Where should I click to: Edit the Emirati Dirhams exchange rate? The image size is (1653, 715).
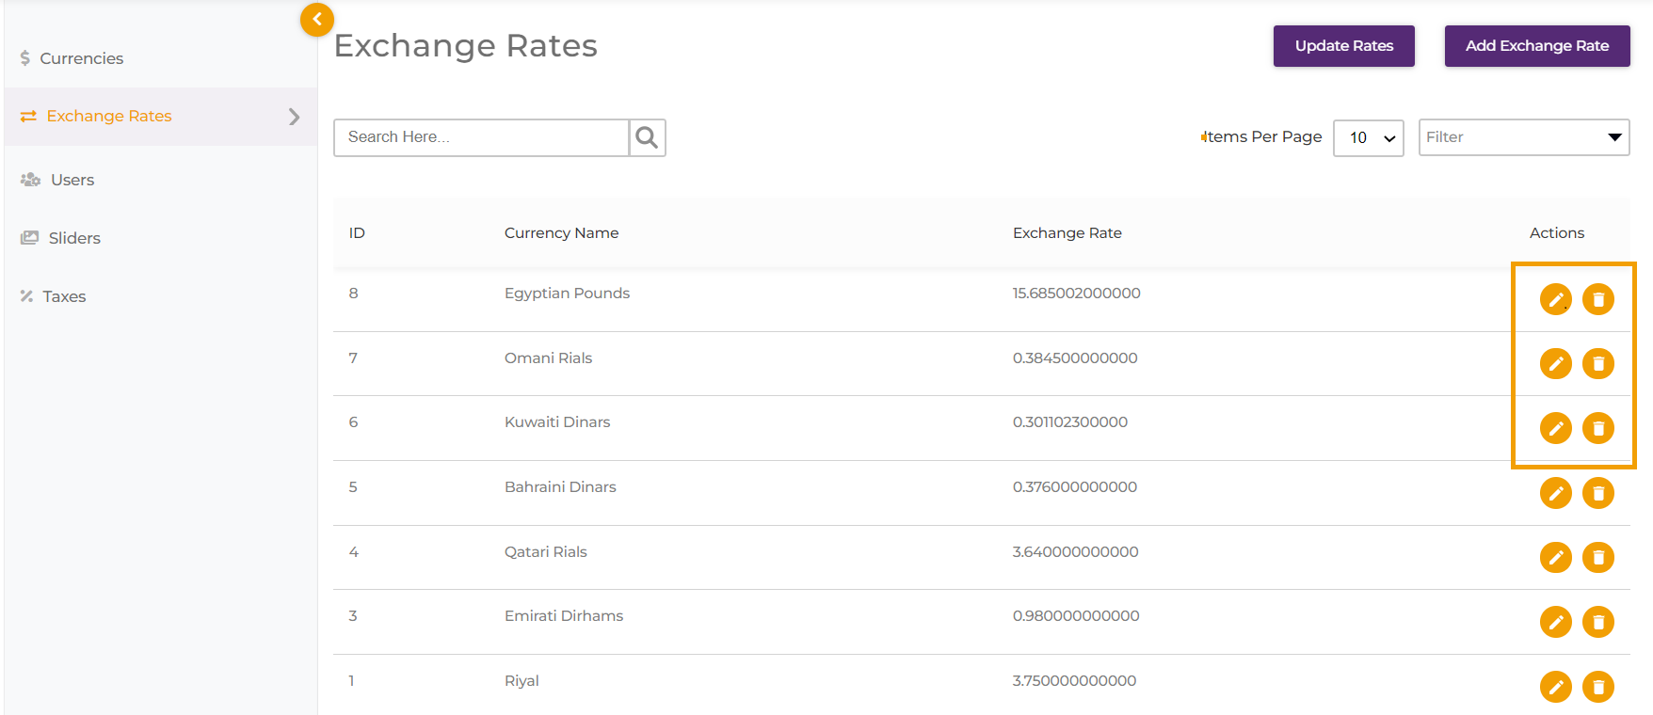(x=1555, y=622)
